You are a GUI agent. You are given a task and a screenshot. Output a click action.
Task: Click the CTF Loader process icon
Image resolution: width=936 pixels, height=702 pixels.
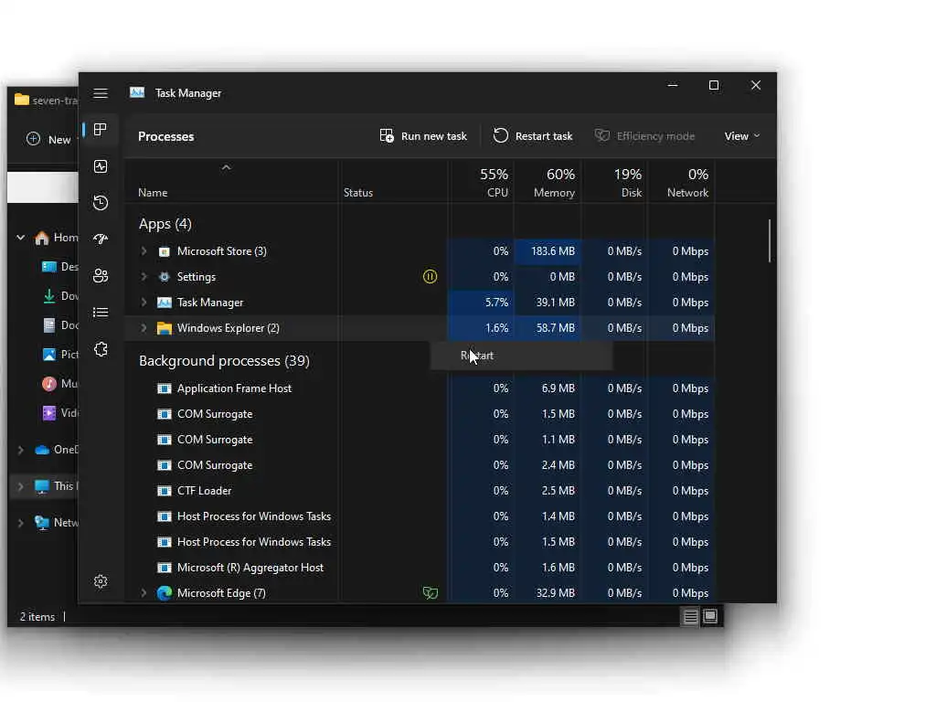[x=165, y=491]
